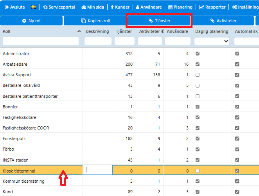Create a new role with Ny roll
Viewport: 259px width, 196px height.
(31, 21)
